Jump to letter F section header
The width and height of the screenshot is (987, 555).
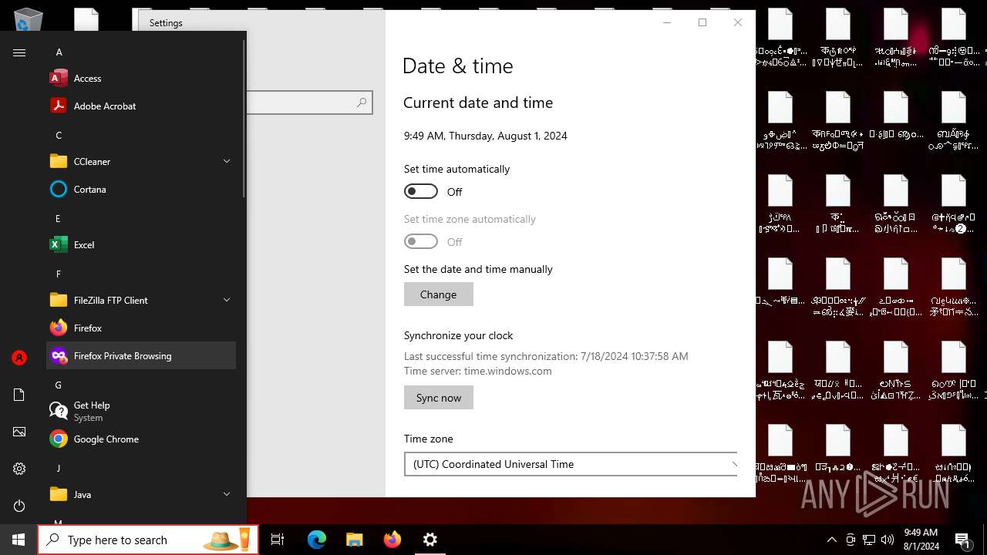pos(58,274)
